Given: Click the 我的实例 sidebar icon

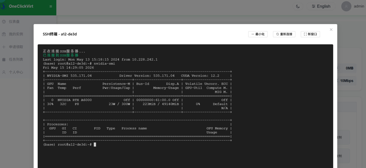Looking at the screenshot, I should 4,34.
